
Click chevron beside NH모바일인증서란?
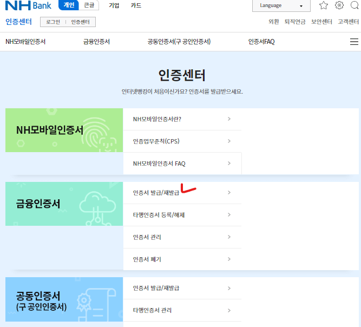[x=229, y=119]
